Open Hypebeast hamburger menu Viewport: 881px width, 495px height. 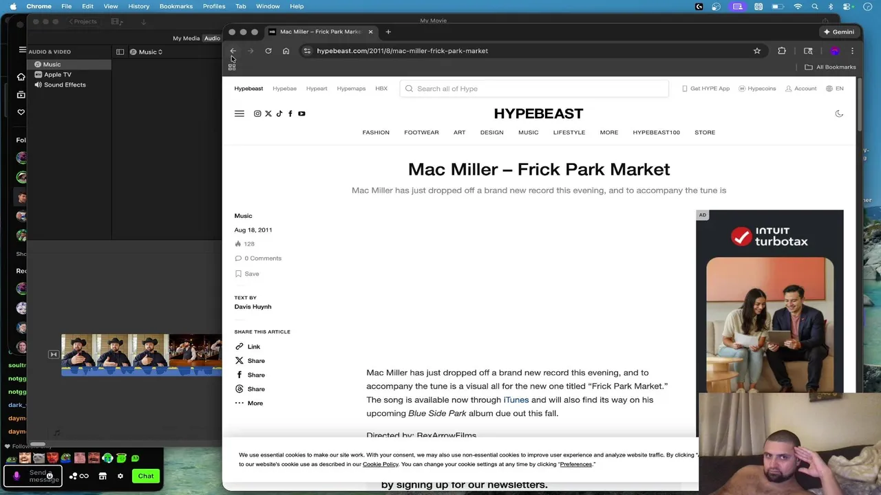[240, 113]
